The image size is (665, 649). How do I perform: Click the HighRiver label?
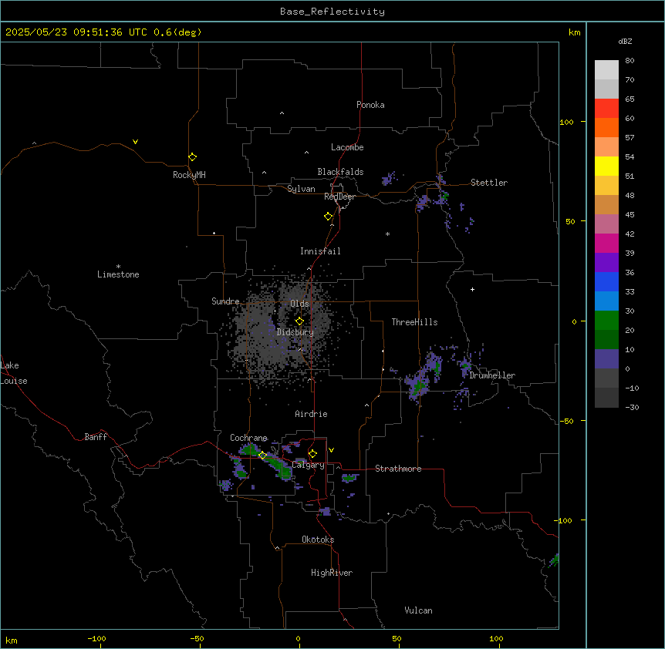point(331,573)
